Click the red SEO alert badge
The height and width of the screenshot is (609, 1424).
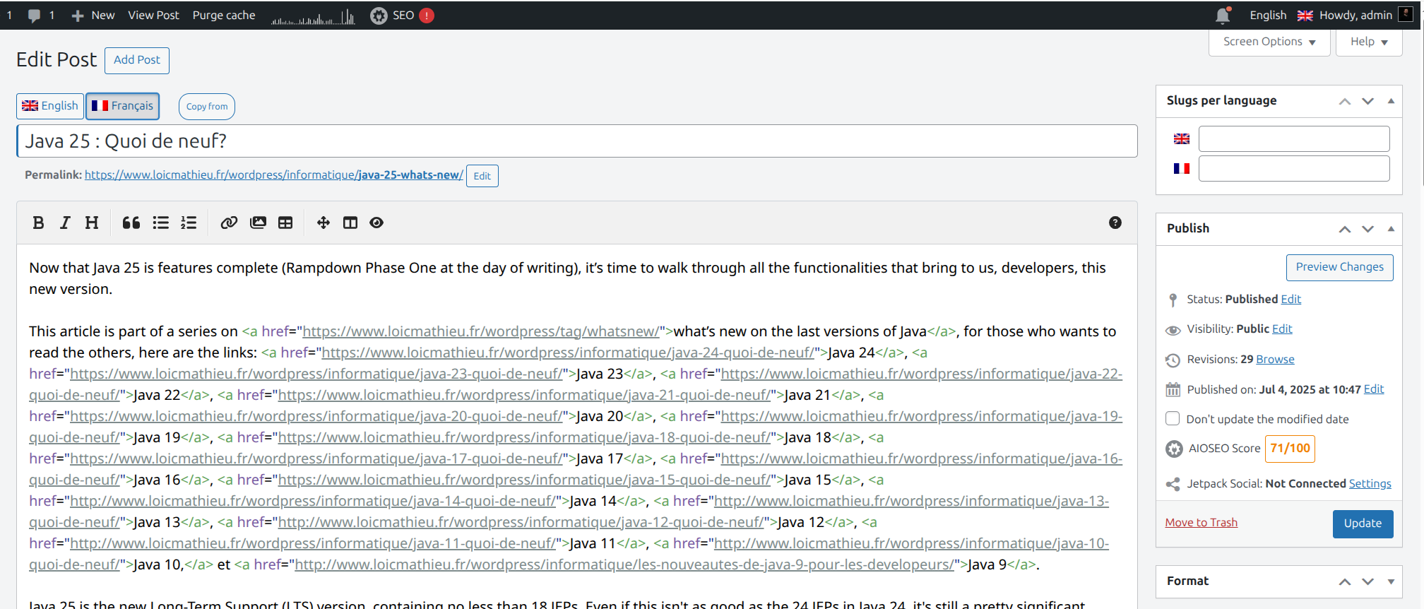pos(427,16)
